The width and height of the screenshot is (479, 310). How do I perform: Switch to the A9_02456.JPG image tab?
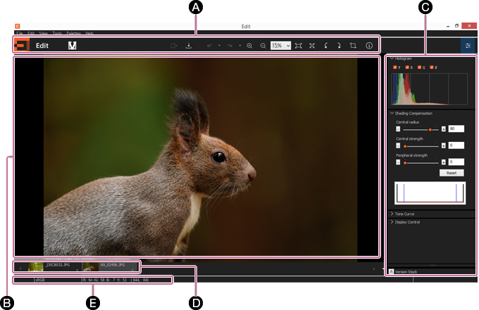[110, 266]
